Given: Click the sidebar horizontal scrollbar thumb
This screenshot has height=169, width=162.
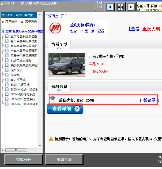Looking at the screenshot, I should pos(16,150).
